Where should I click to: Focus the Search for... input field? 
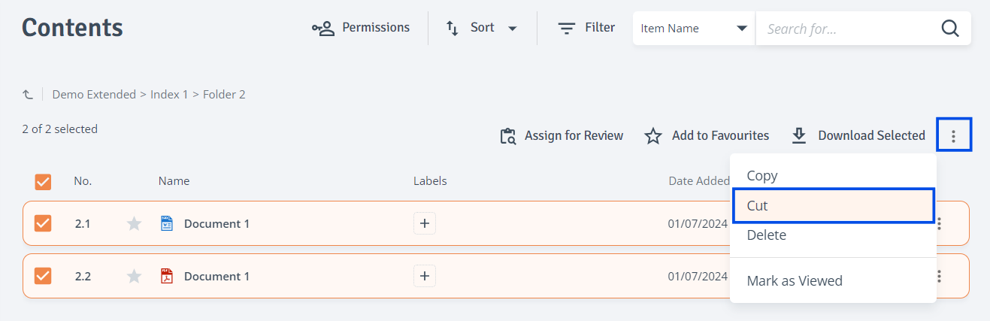pos(849,29)
